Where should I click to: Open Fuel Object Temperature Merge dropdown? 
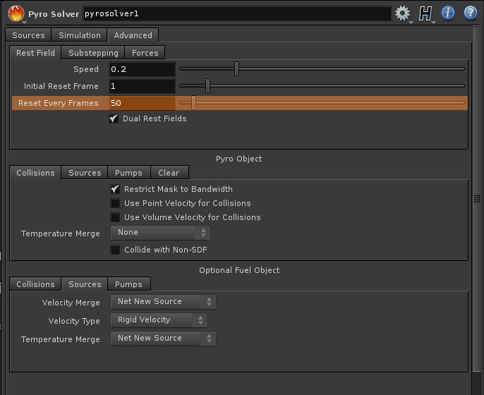coord(163,339)
